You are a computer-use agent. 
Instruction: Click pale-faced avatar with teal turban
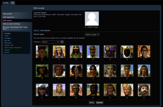pyautogui.click(x=110, y=71)
